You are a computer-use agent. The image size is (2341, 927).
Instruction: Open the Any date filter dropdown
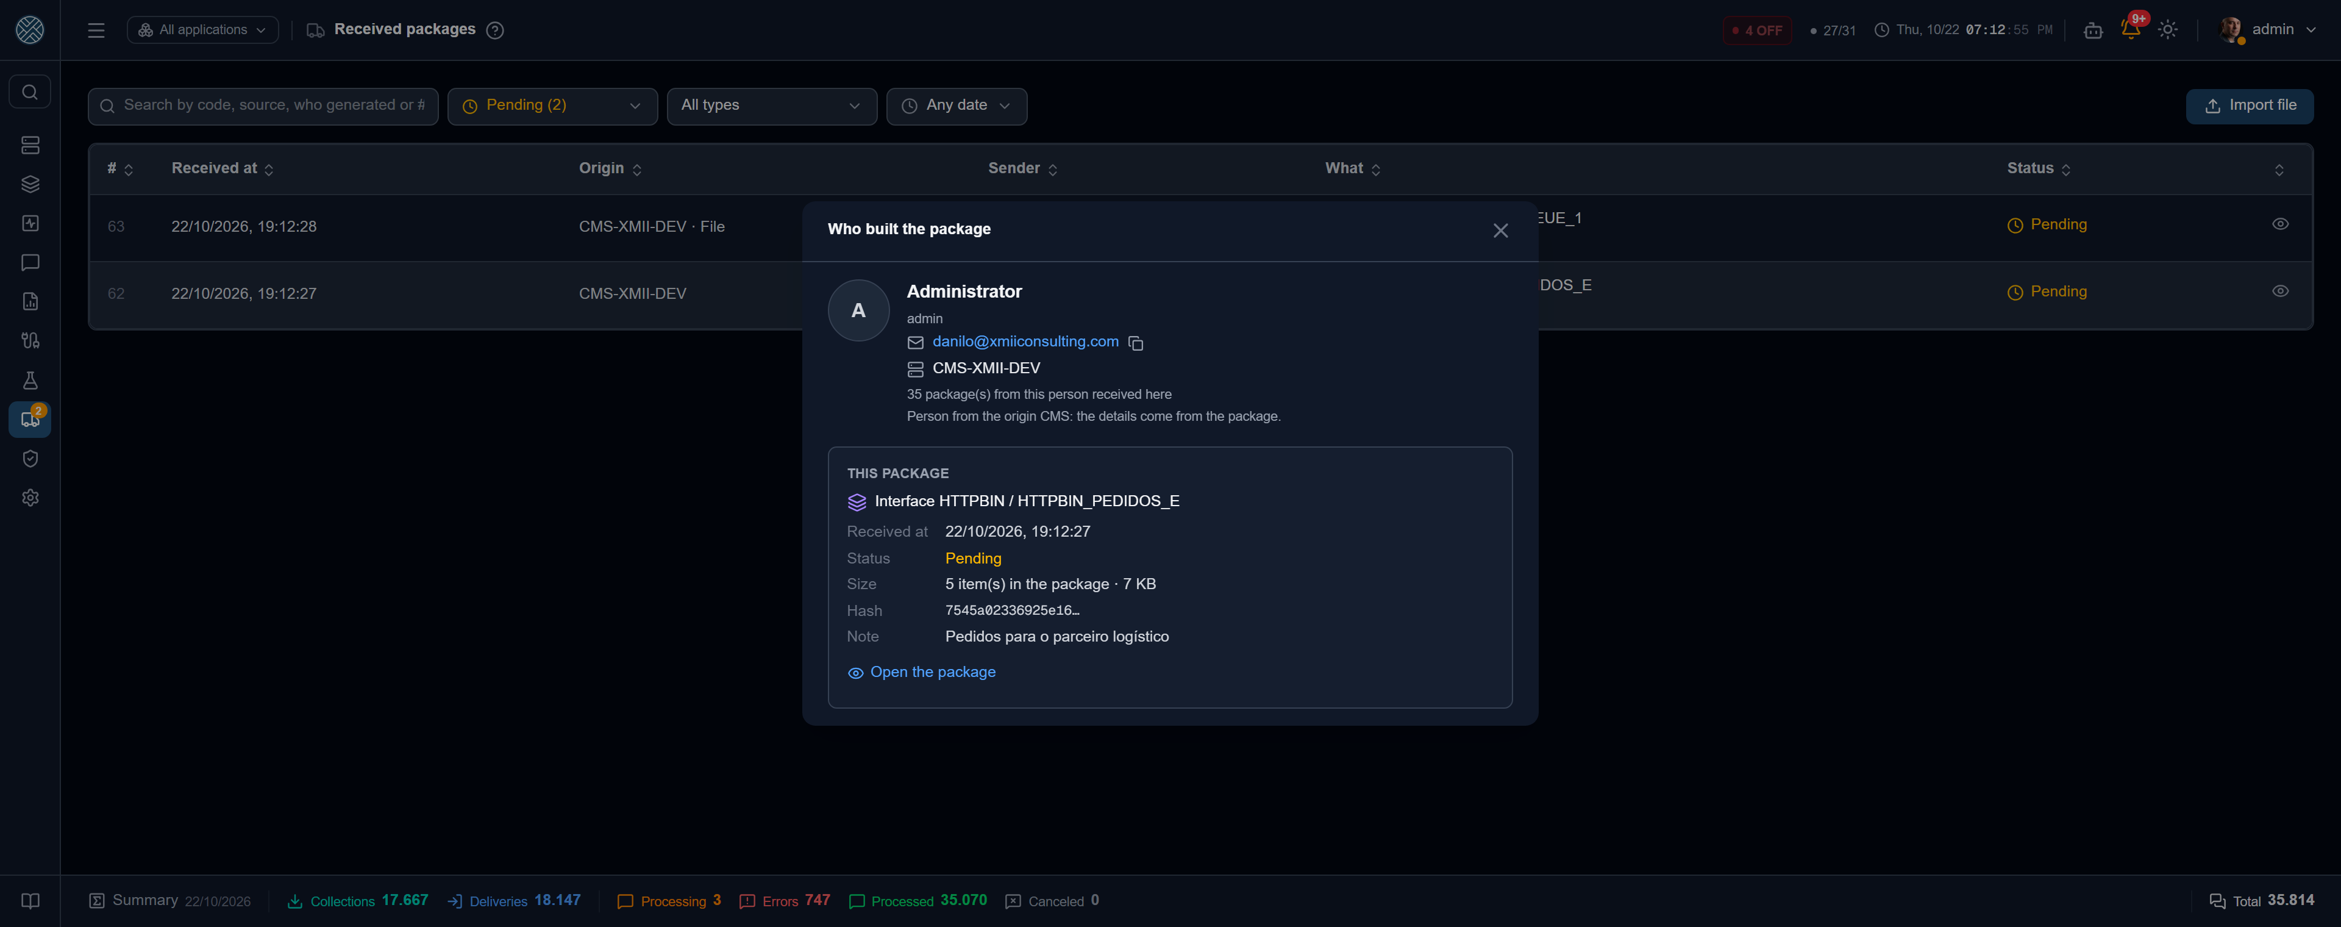(x=957, y=106)
